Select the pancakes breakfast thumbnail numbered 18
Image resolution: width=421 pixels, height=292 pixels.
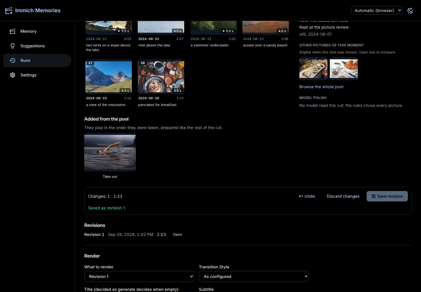pyautogui.click(x=161, y=77)
